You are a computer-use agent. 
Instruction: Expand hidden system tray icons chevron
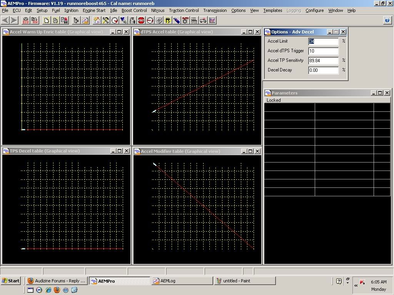pos(356,285)
